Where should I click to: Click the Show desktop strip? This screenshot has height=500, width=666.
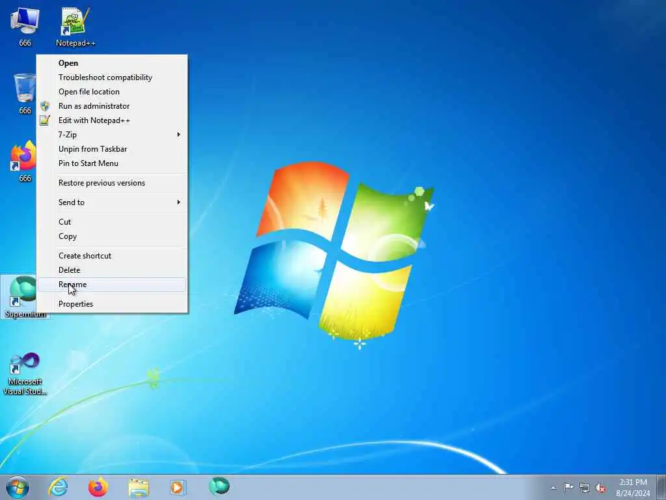(x=661, y=488)
